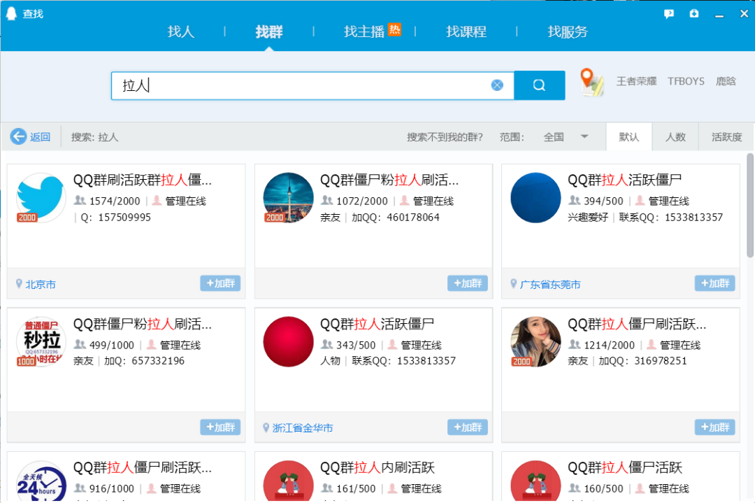The height and width of the screenshot is (503, 755).
Task: Clear the search box using the X icon
Action: pyautogui.click(x=497, y=85)
